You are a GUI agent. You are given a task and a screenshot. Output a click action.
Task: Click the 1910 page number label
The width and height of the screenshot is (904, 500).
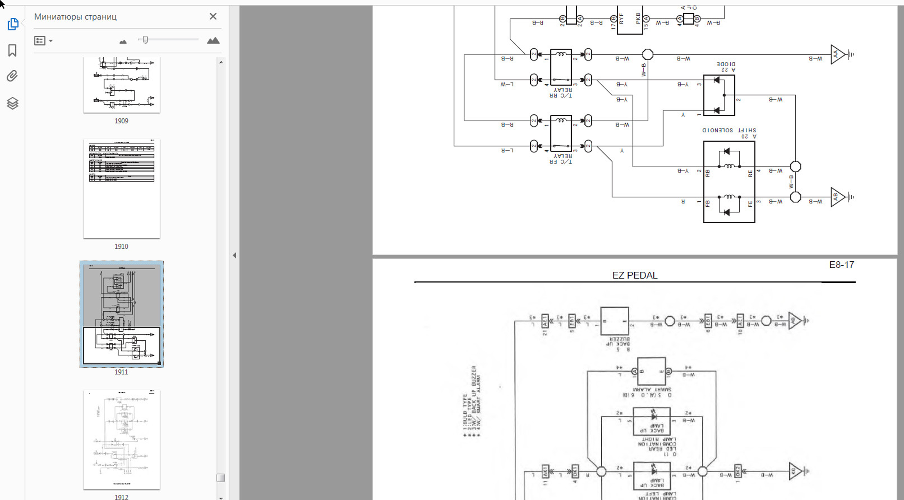click(121, 247)
